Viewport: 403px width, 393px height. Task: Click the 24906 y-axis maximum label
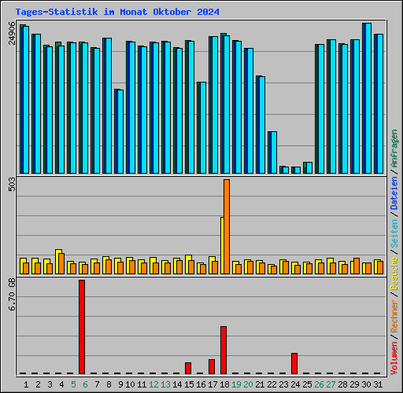click(x=12, y=33)
